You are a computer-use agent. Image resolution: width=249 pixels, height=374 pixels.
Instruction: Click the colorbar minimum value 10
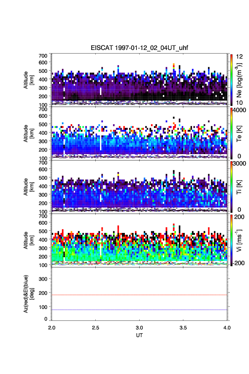pos(239,103)
